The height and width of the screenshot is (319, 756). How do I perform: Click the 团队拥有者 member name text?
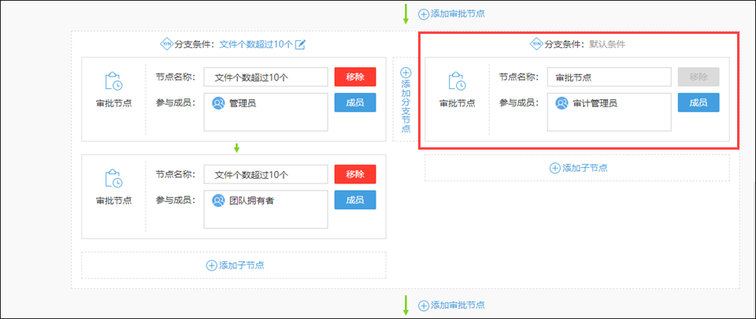point(252,201)
